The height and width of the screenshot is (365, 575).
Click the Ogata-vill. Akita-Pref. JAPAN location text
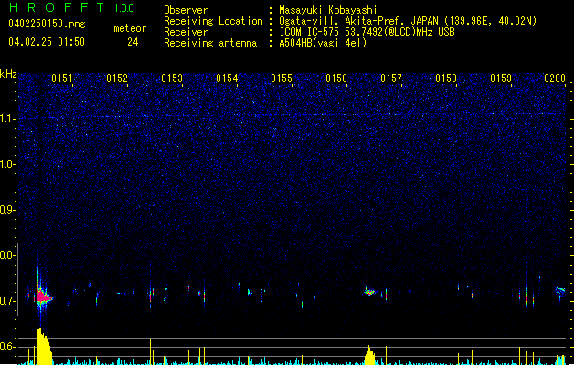(x=408, y=21)
